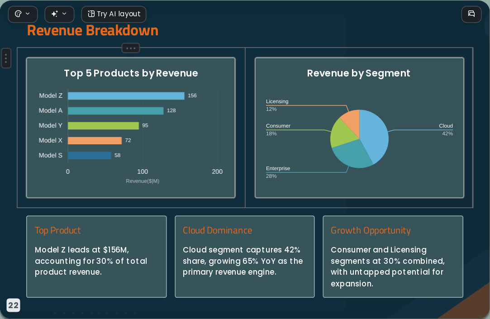The width and height of the screenshot is (490, 319).
Task: Select the Enterprise 28% label
Action: (278, 172)
